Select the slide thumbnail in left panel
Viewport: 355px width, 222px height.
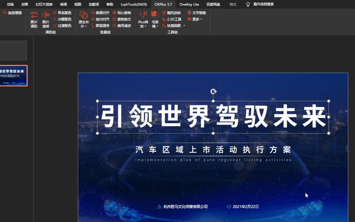click(13, 75)
